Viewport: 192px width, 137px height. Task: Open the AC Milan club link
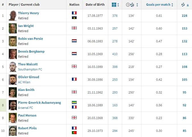[x=24, y=82]
